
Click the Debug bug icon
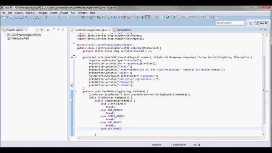point(83,17)
